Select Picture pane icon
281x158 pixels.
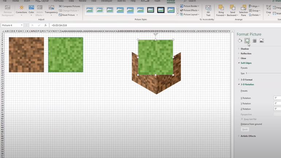pyautogui.click(x=262, y=41)
